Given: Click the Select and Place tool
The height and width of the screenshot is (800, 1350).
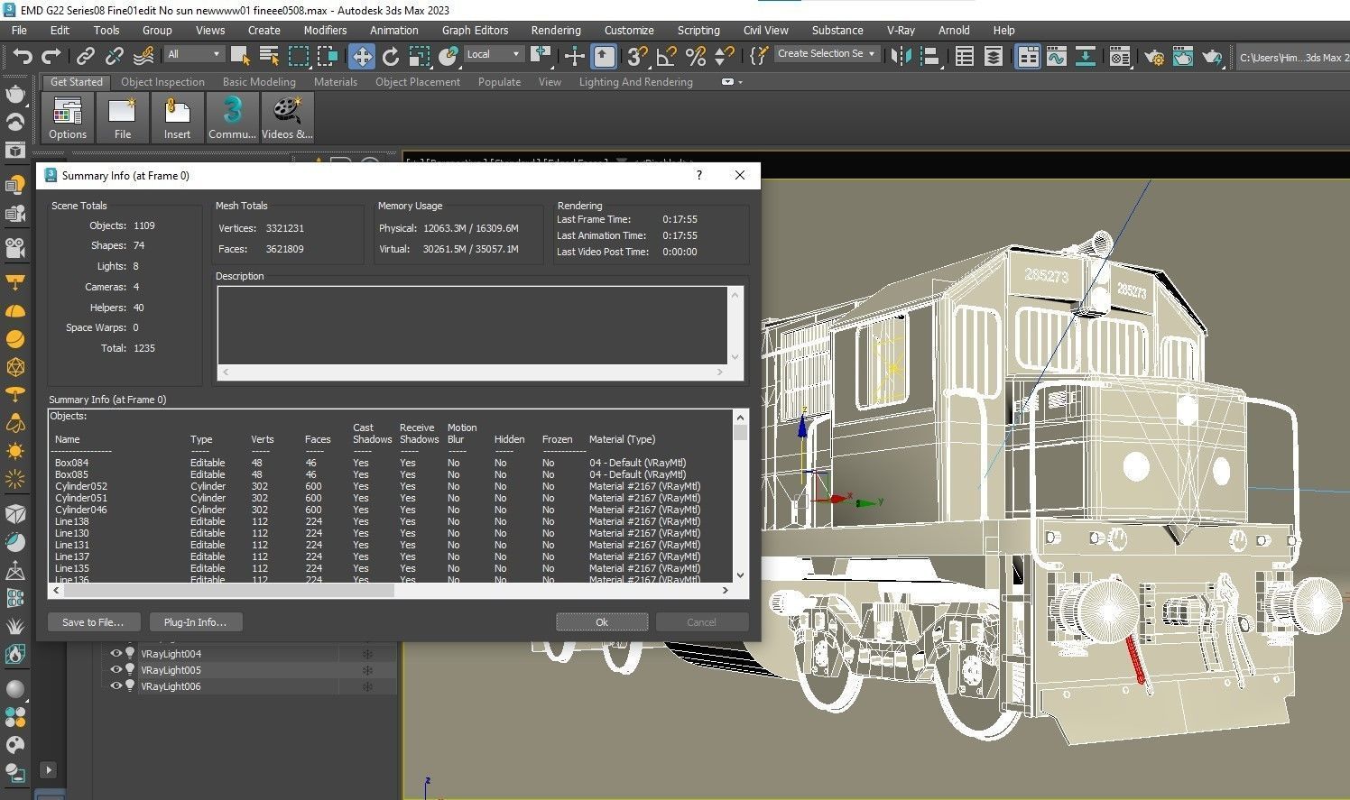Looking at the screenshot, I should point(448,57).
